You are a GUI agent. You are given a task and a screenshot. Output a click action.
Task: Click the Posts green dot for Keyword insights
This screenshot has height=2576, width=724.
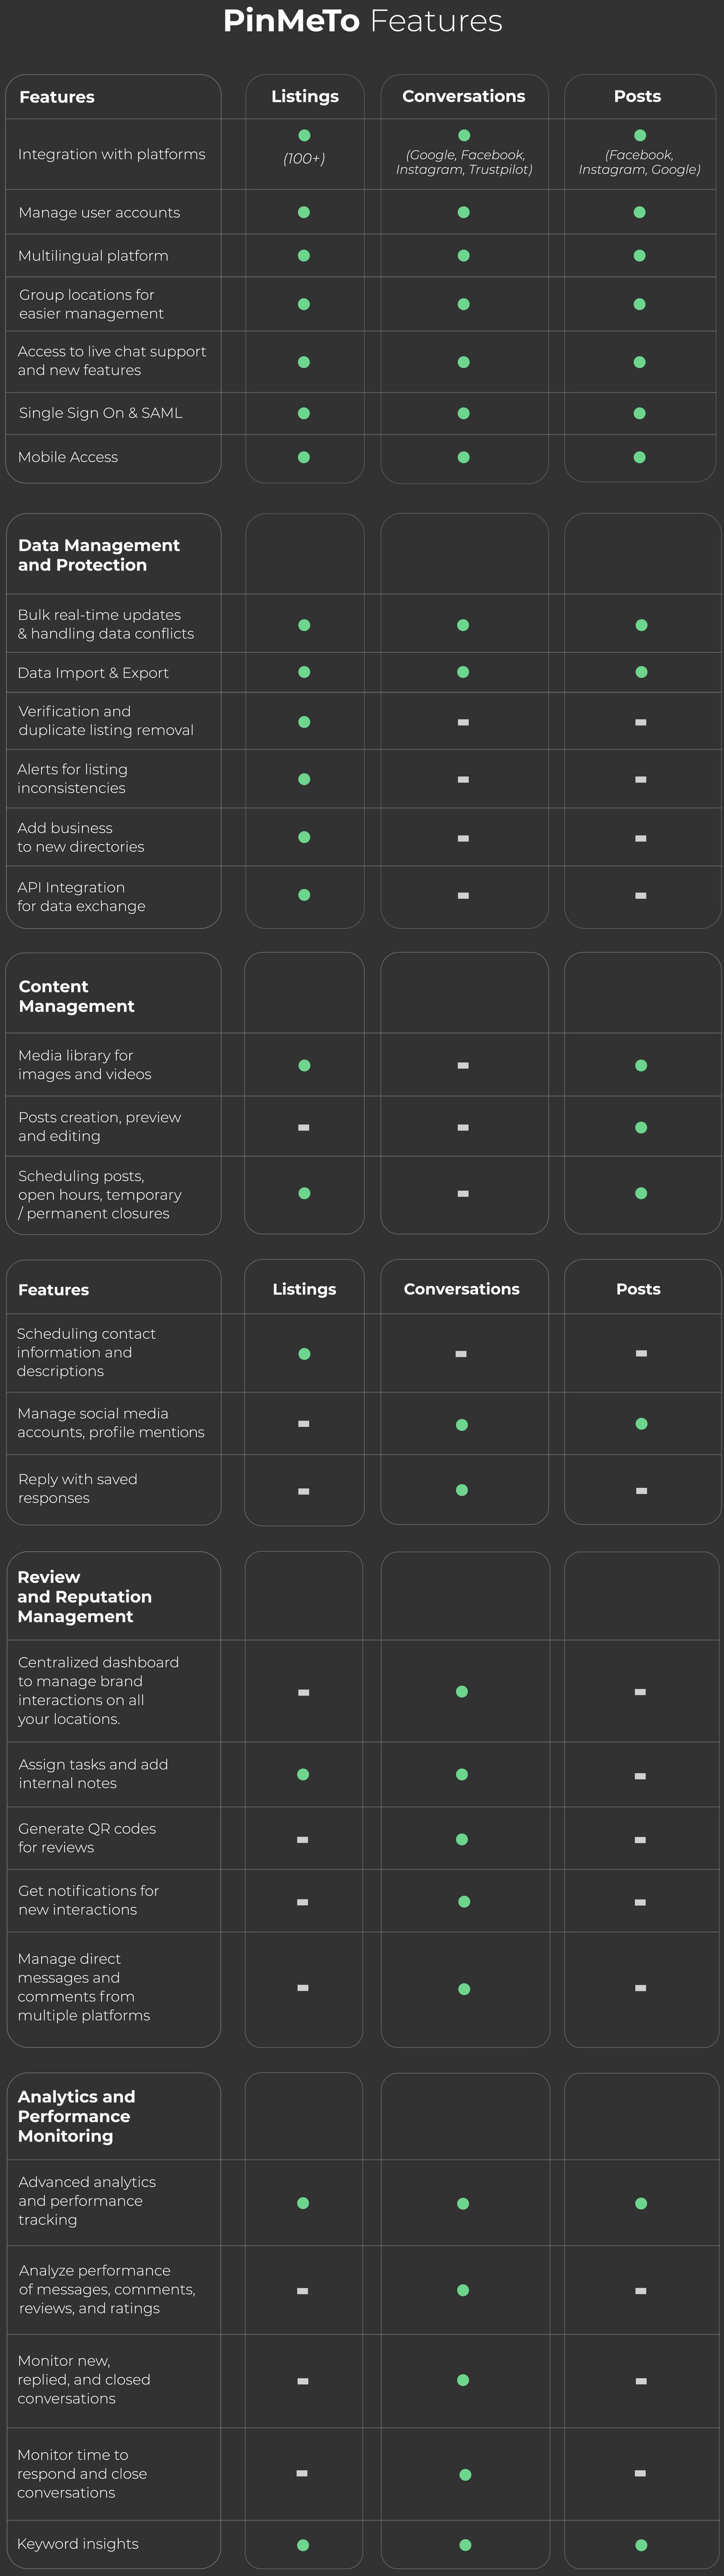(641, 2545)
